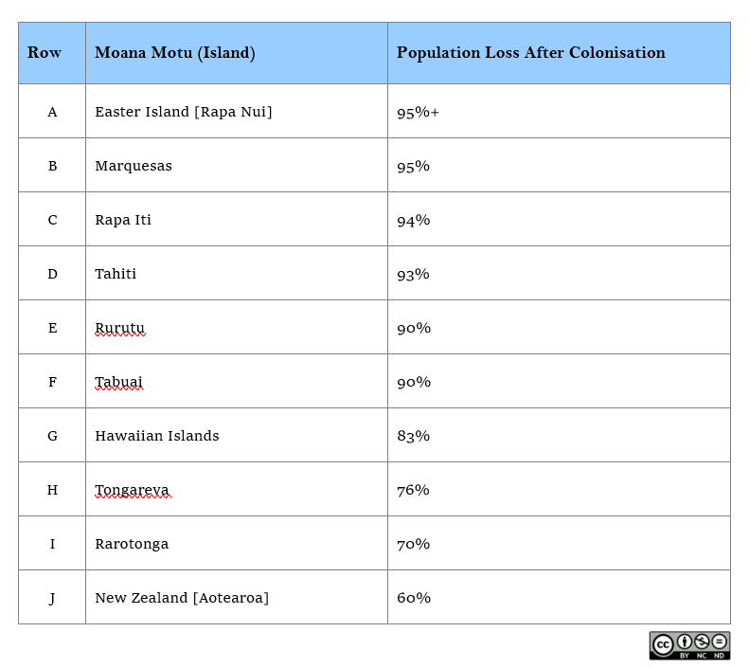This screenshot has width=749, height=668.
Task: Click the Creative Commons CC logo icon
Action: click(x=664, y=642)
